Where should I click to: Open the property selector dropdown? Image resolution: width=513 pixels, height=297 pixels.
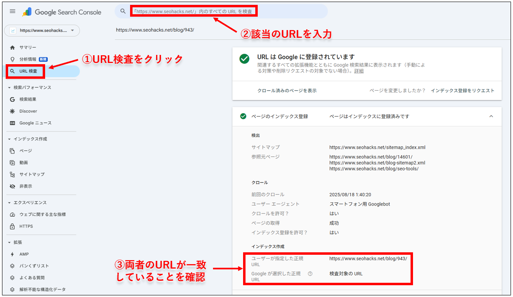[42, 30]
